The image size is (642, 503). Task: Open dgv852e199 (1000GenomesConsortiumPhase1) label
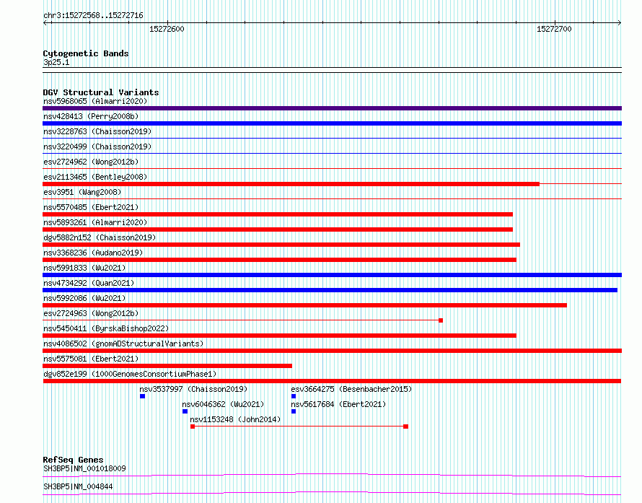[x=130, y=374]
